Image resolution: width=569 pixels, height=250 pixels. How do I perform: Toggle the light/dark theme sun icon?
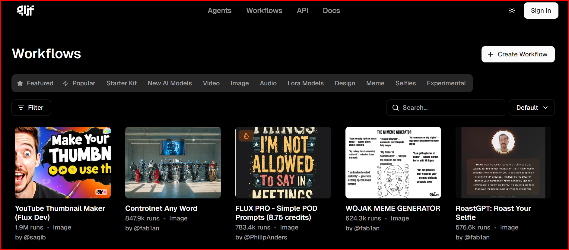(x=512, y=11)
